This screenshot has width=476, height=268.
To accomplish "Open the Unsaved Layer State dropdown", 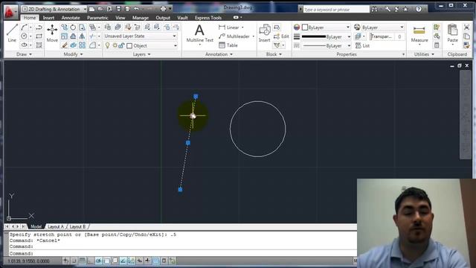I will 141,36.
